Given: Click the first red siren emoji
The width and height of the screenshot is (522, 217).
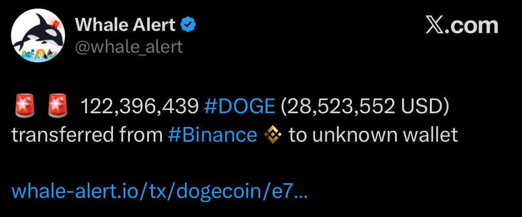Looking at the screenshot, I should pos(24,107).
